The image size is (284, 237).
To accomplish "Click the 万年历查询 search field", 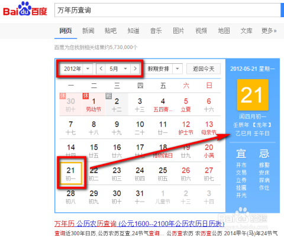I will [x=167, y=10].
